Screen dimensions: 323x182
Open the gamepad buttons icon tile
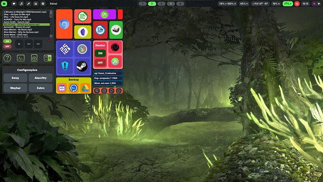click(82, 49)
